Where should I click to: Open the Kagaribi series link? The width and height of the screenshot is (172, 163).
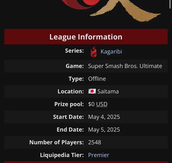pyautogui.click(x=111, y=51)
